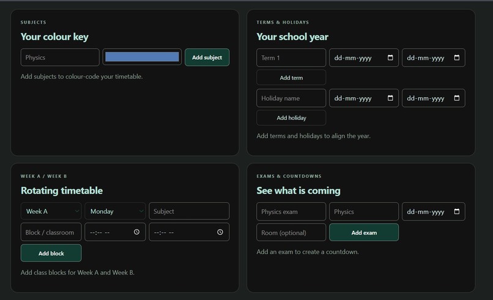The image size is (493, 300).
Task: Focus the Subject field in Rotating timetable
Action: pos(189,211)
